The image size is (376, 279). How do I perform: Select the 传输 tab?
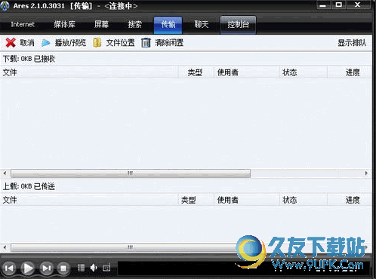click(x=168, y=25)
